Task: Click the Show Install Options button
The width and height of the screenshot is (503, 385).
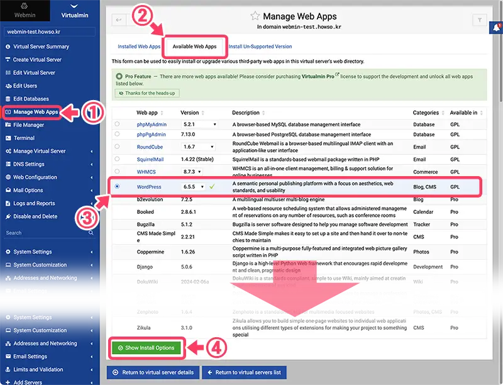Action: 146,348
